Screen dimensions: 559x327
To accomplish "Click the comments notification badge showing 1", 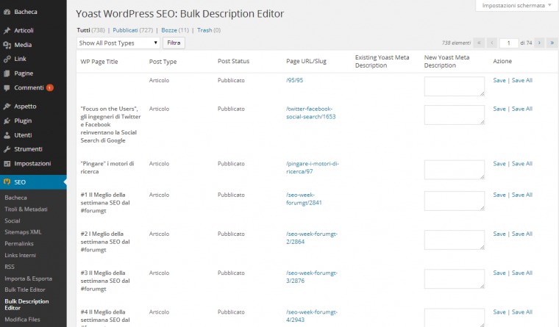I will (x=49, y=87).
